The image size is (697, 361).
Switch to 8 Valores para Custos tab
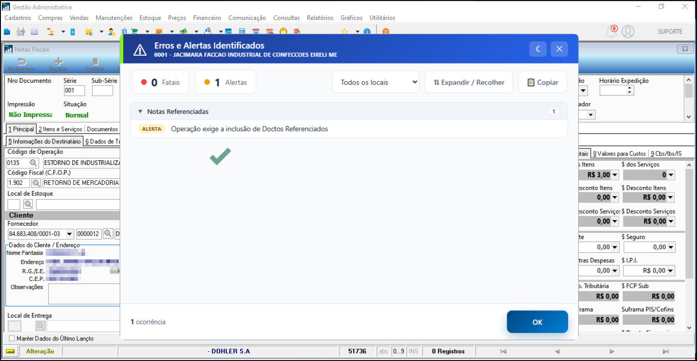pyautogui.click(x=619, y=154)
